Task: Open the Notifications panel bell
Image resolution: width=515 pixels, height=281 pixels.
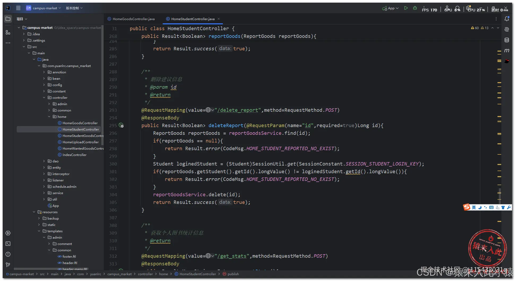Action: (x=507, y=19)
